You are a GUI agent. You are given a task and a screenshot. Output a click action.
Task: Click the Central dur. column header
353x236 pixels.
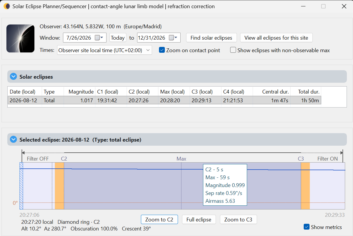tap(272, 91)
